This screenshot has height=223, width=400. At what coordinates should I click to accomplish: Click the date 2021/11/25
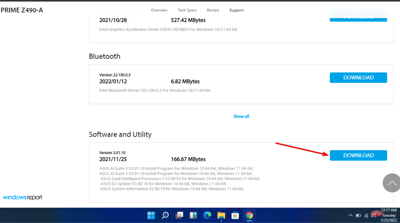113,159
